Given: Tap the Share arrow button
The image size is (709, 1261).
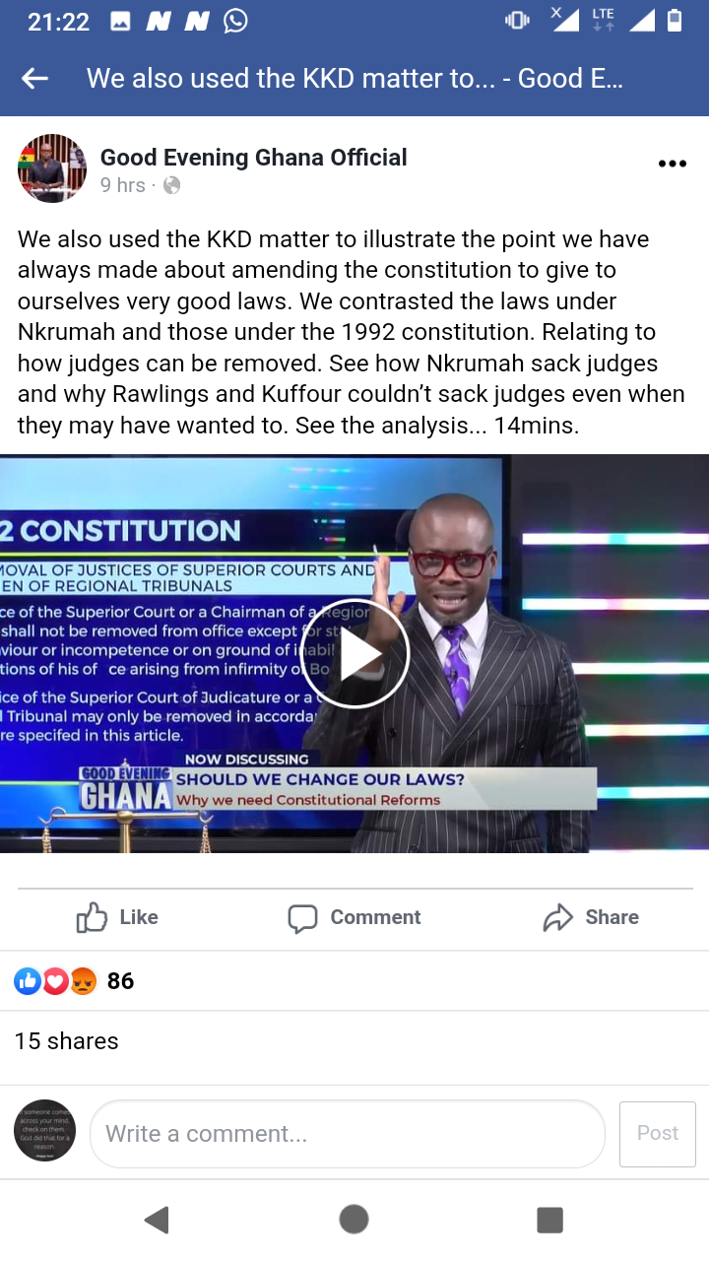Looking at the screenshot, I should pyautogui.click(x=591, y=917).
